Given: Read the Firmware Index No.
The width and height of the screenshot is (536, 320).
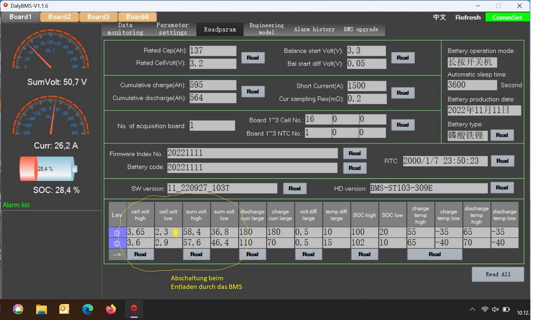Looking at the screenshot, I should point(355,153).
